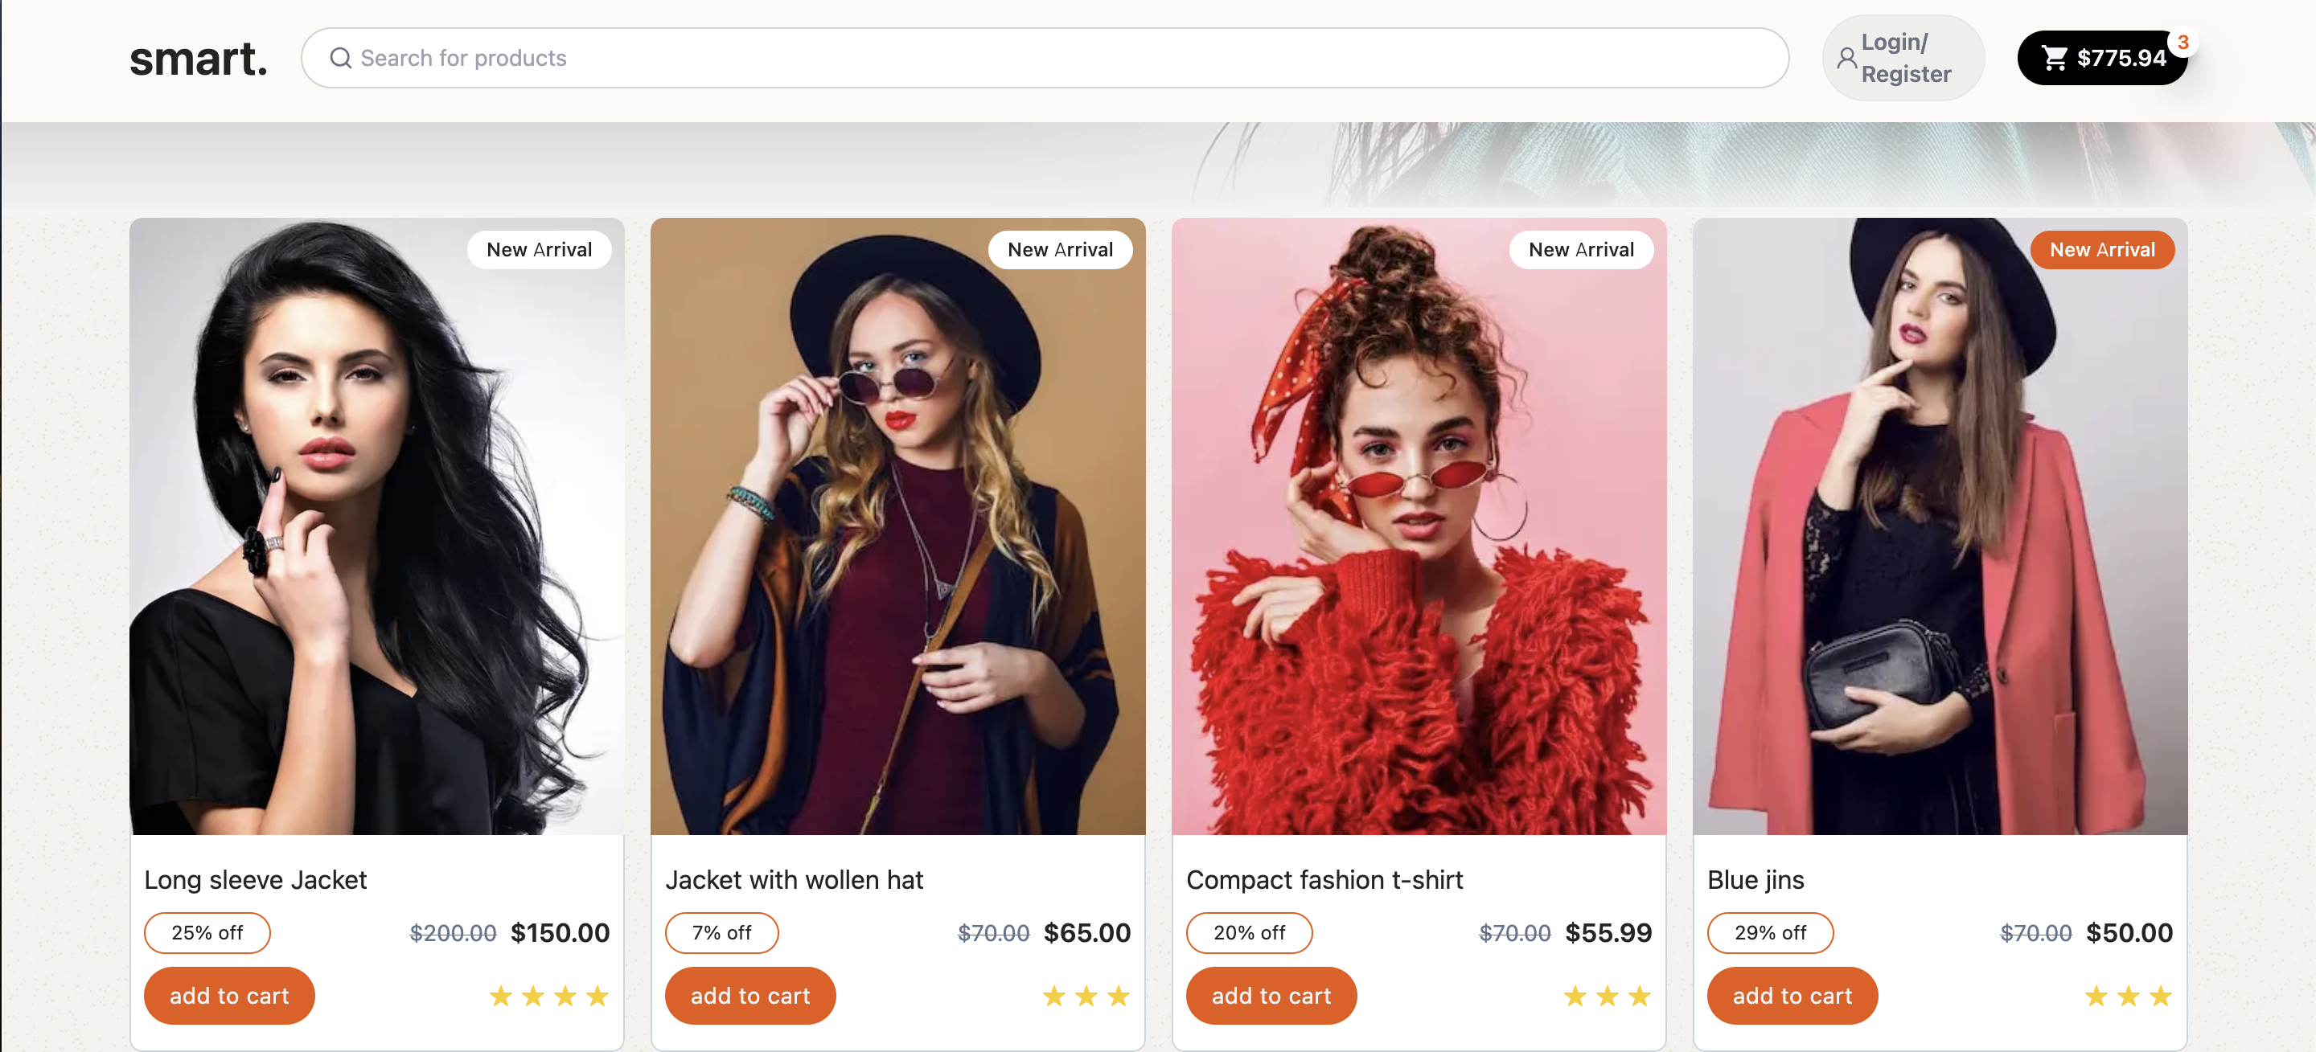Click the smart. logo

tap(198, 59)
